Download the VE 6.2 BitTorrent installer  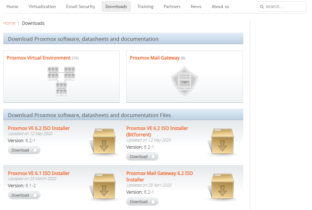click(142, 157)
